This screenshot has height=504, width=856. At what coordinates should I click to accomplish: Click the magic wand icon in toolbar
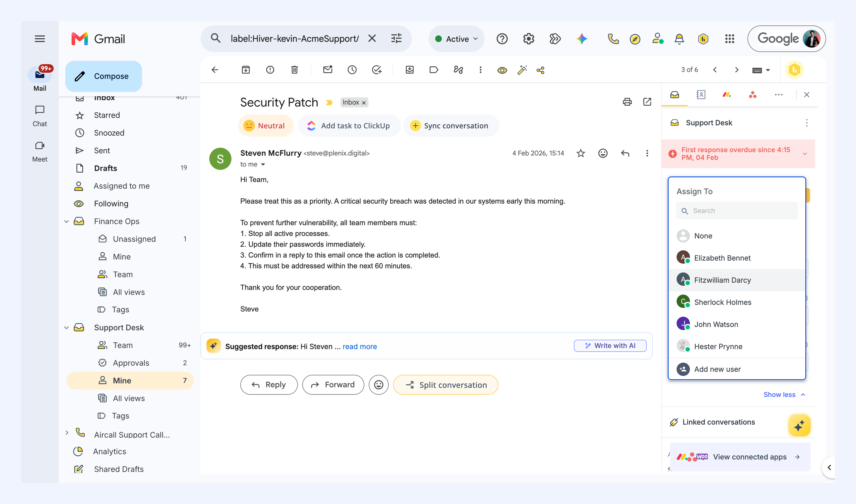coord(522,70)
